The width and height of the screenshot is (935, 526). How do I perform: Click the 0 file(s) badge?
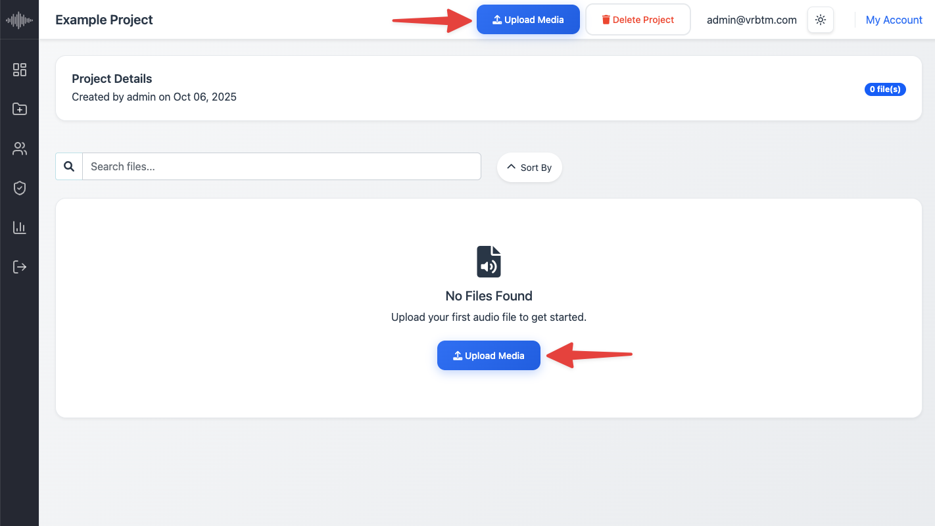click(885, 89)
